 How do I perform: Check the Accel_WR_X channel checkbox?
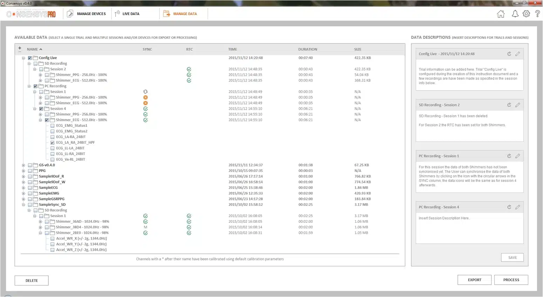(53, 239)
